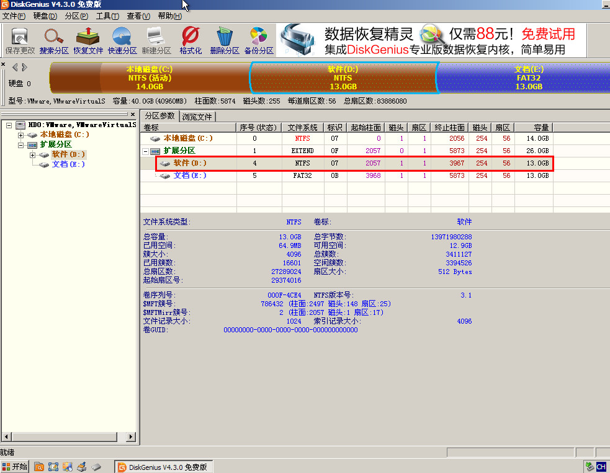The height and width of the screenshot is (473, 610).
Task: Click the FAT32 cell in 文档(E:) row
Action: tap(303, 175)
